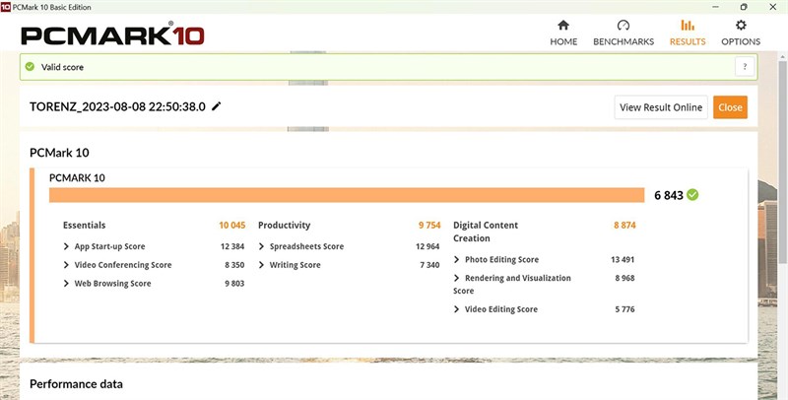Screen dimensions: 788x400
Task: Open the question mark help button
Action: pyautogui.click(x=745, y=66)
